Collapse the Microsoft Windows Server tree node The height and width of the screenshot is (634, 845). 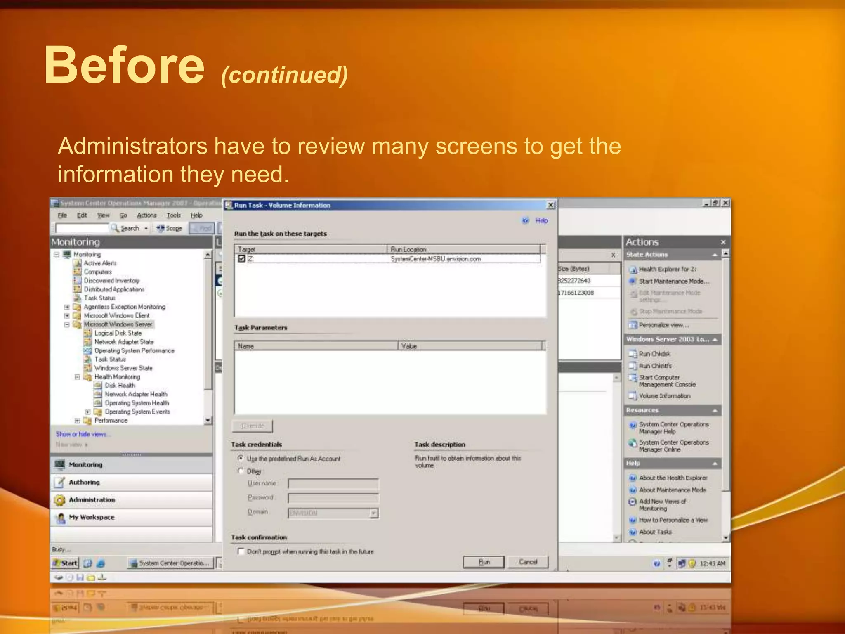pyautogui.click(x=67, y=325)
